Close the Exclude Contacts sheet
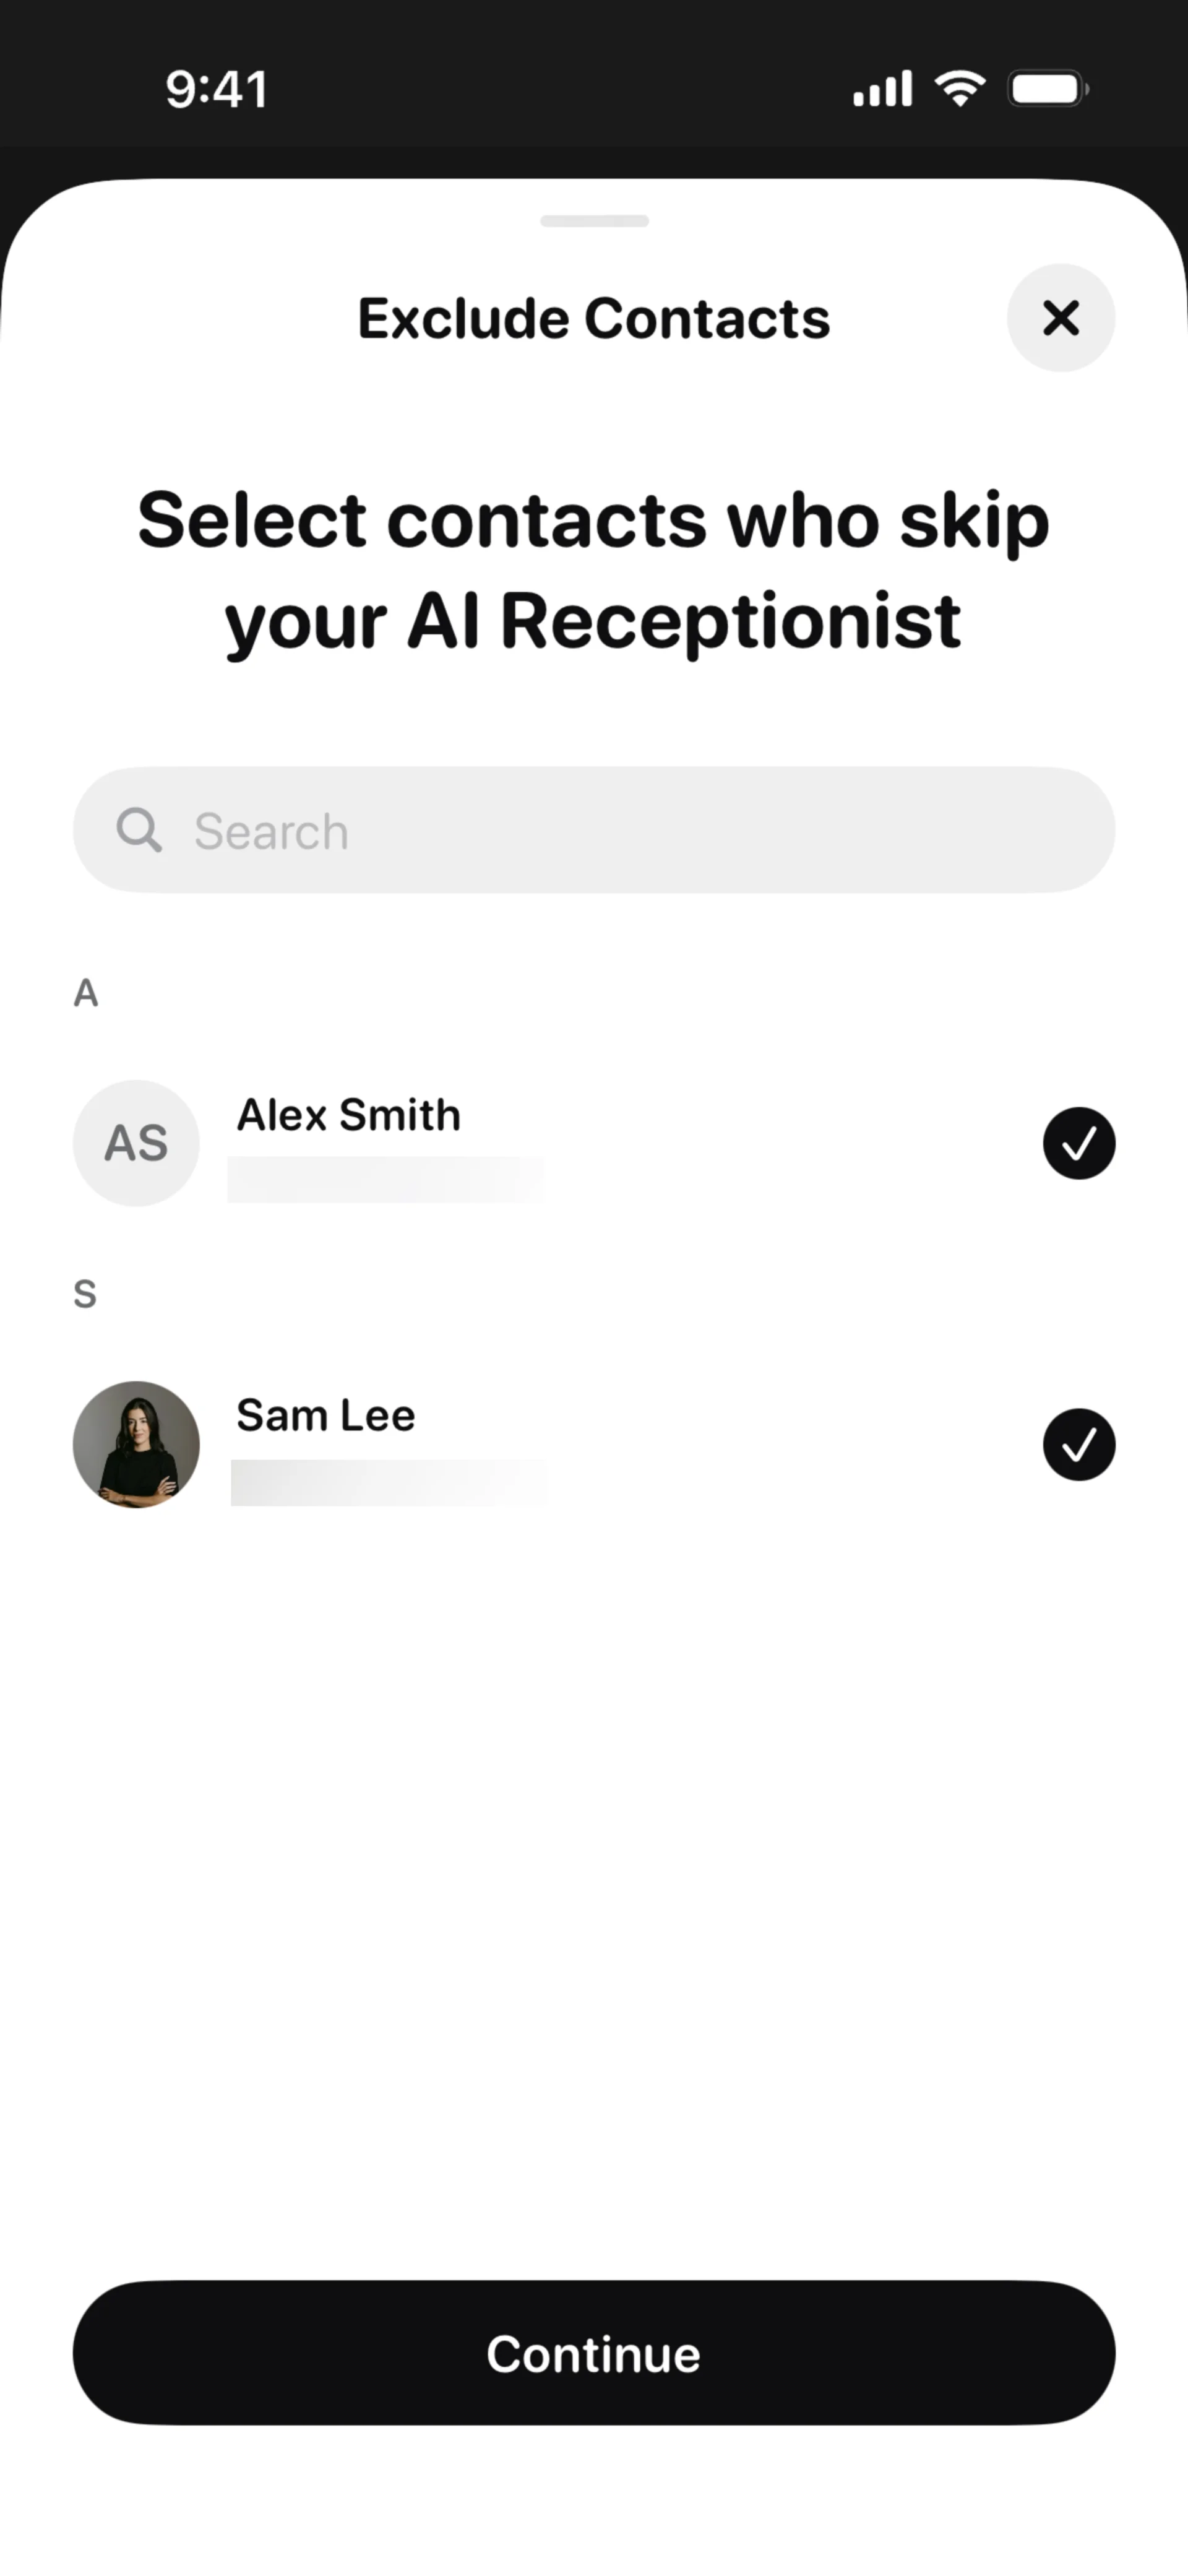The width and height of the screenshot is (1188, 2576). (x=1060, y=318)
